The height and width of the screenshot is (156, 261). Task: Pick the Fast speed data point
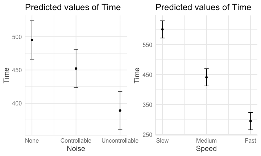point(250,121)
